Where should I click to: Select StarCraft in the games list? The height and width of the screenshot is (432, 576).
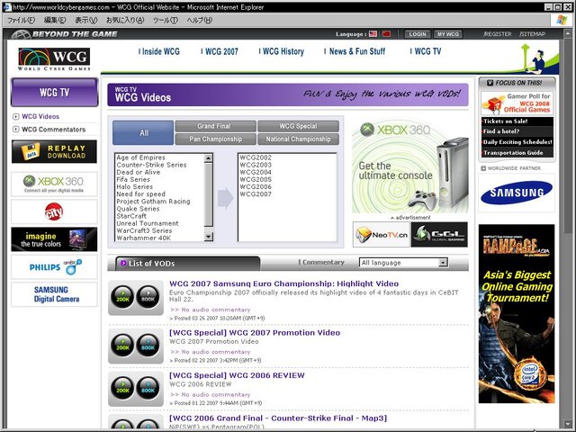point(131,216)
